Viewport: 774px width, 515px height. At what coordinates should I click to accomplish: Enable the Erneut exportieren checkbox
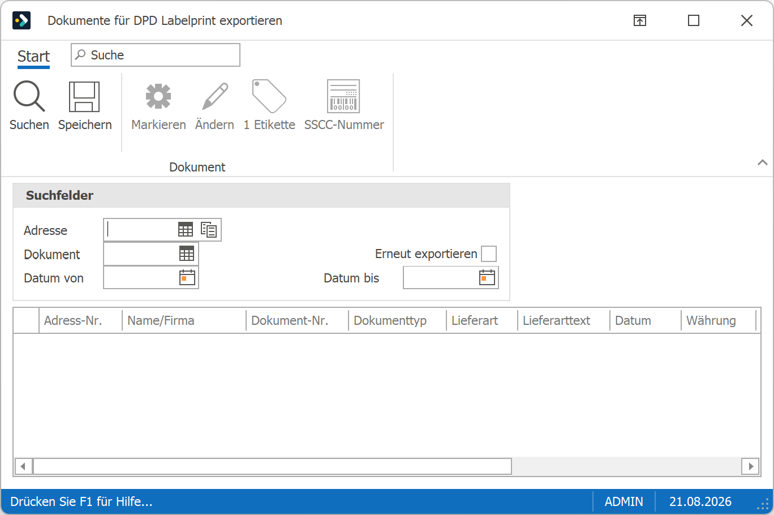(x=489, y=254)
